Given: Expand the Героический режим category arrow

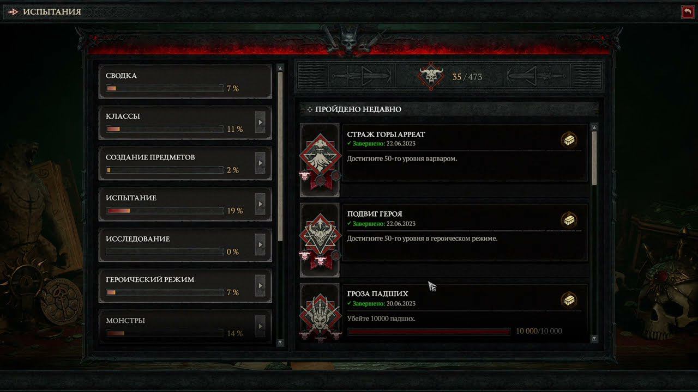Looking at the screenshot, I should tap(260, 286).
